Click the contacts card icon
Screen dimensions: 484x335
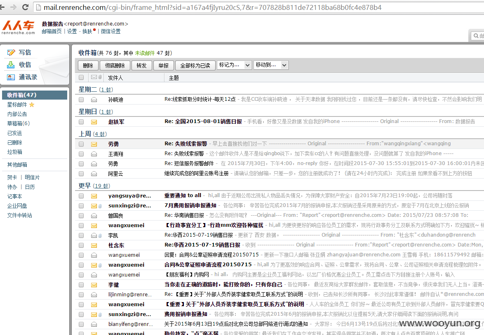[x=11, y=77]
